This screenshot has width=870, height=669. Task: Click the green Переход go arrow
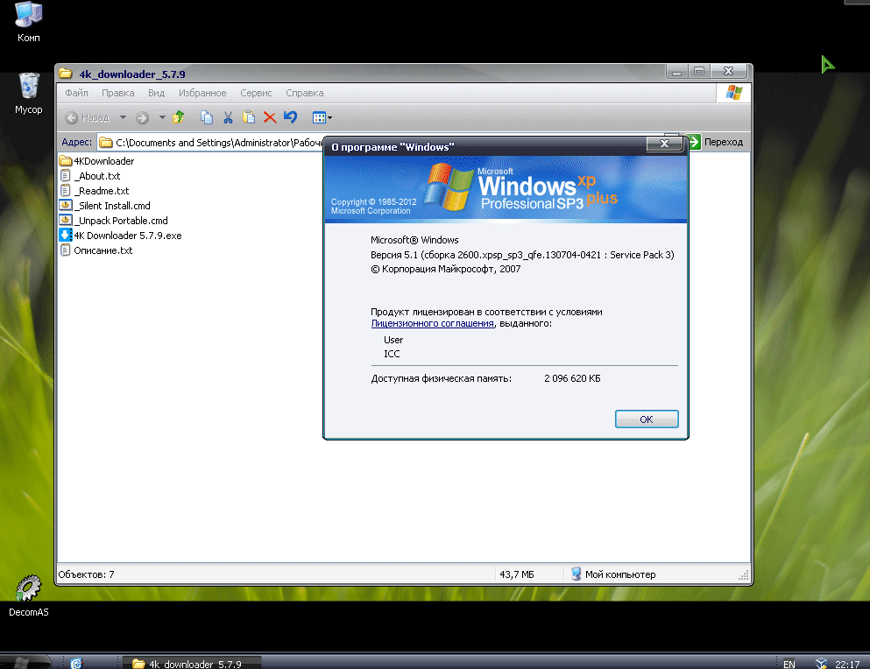tap(694, 142)
